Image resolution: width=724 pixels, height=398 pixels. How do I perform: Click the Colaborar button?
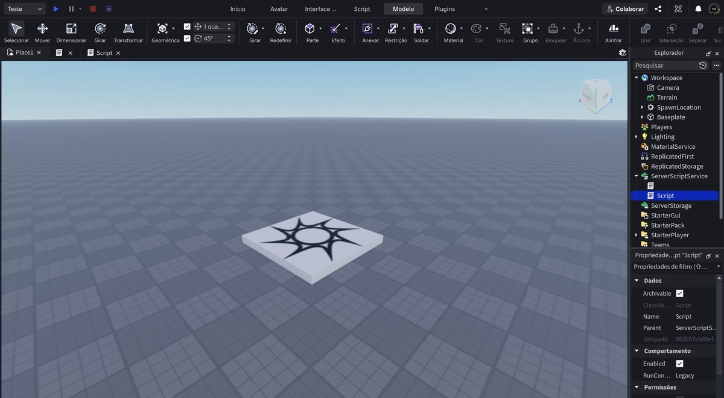[625, 9]
